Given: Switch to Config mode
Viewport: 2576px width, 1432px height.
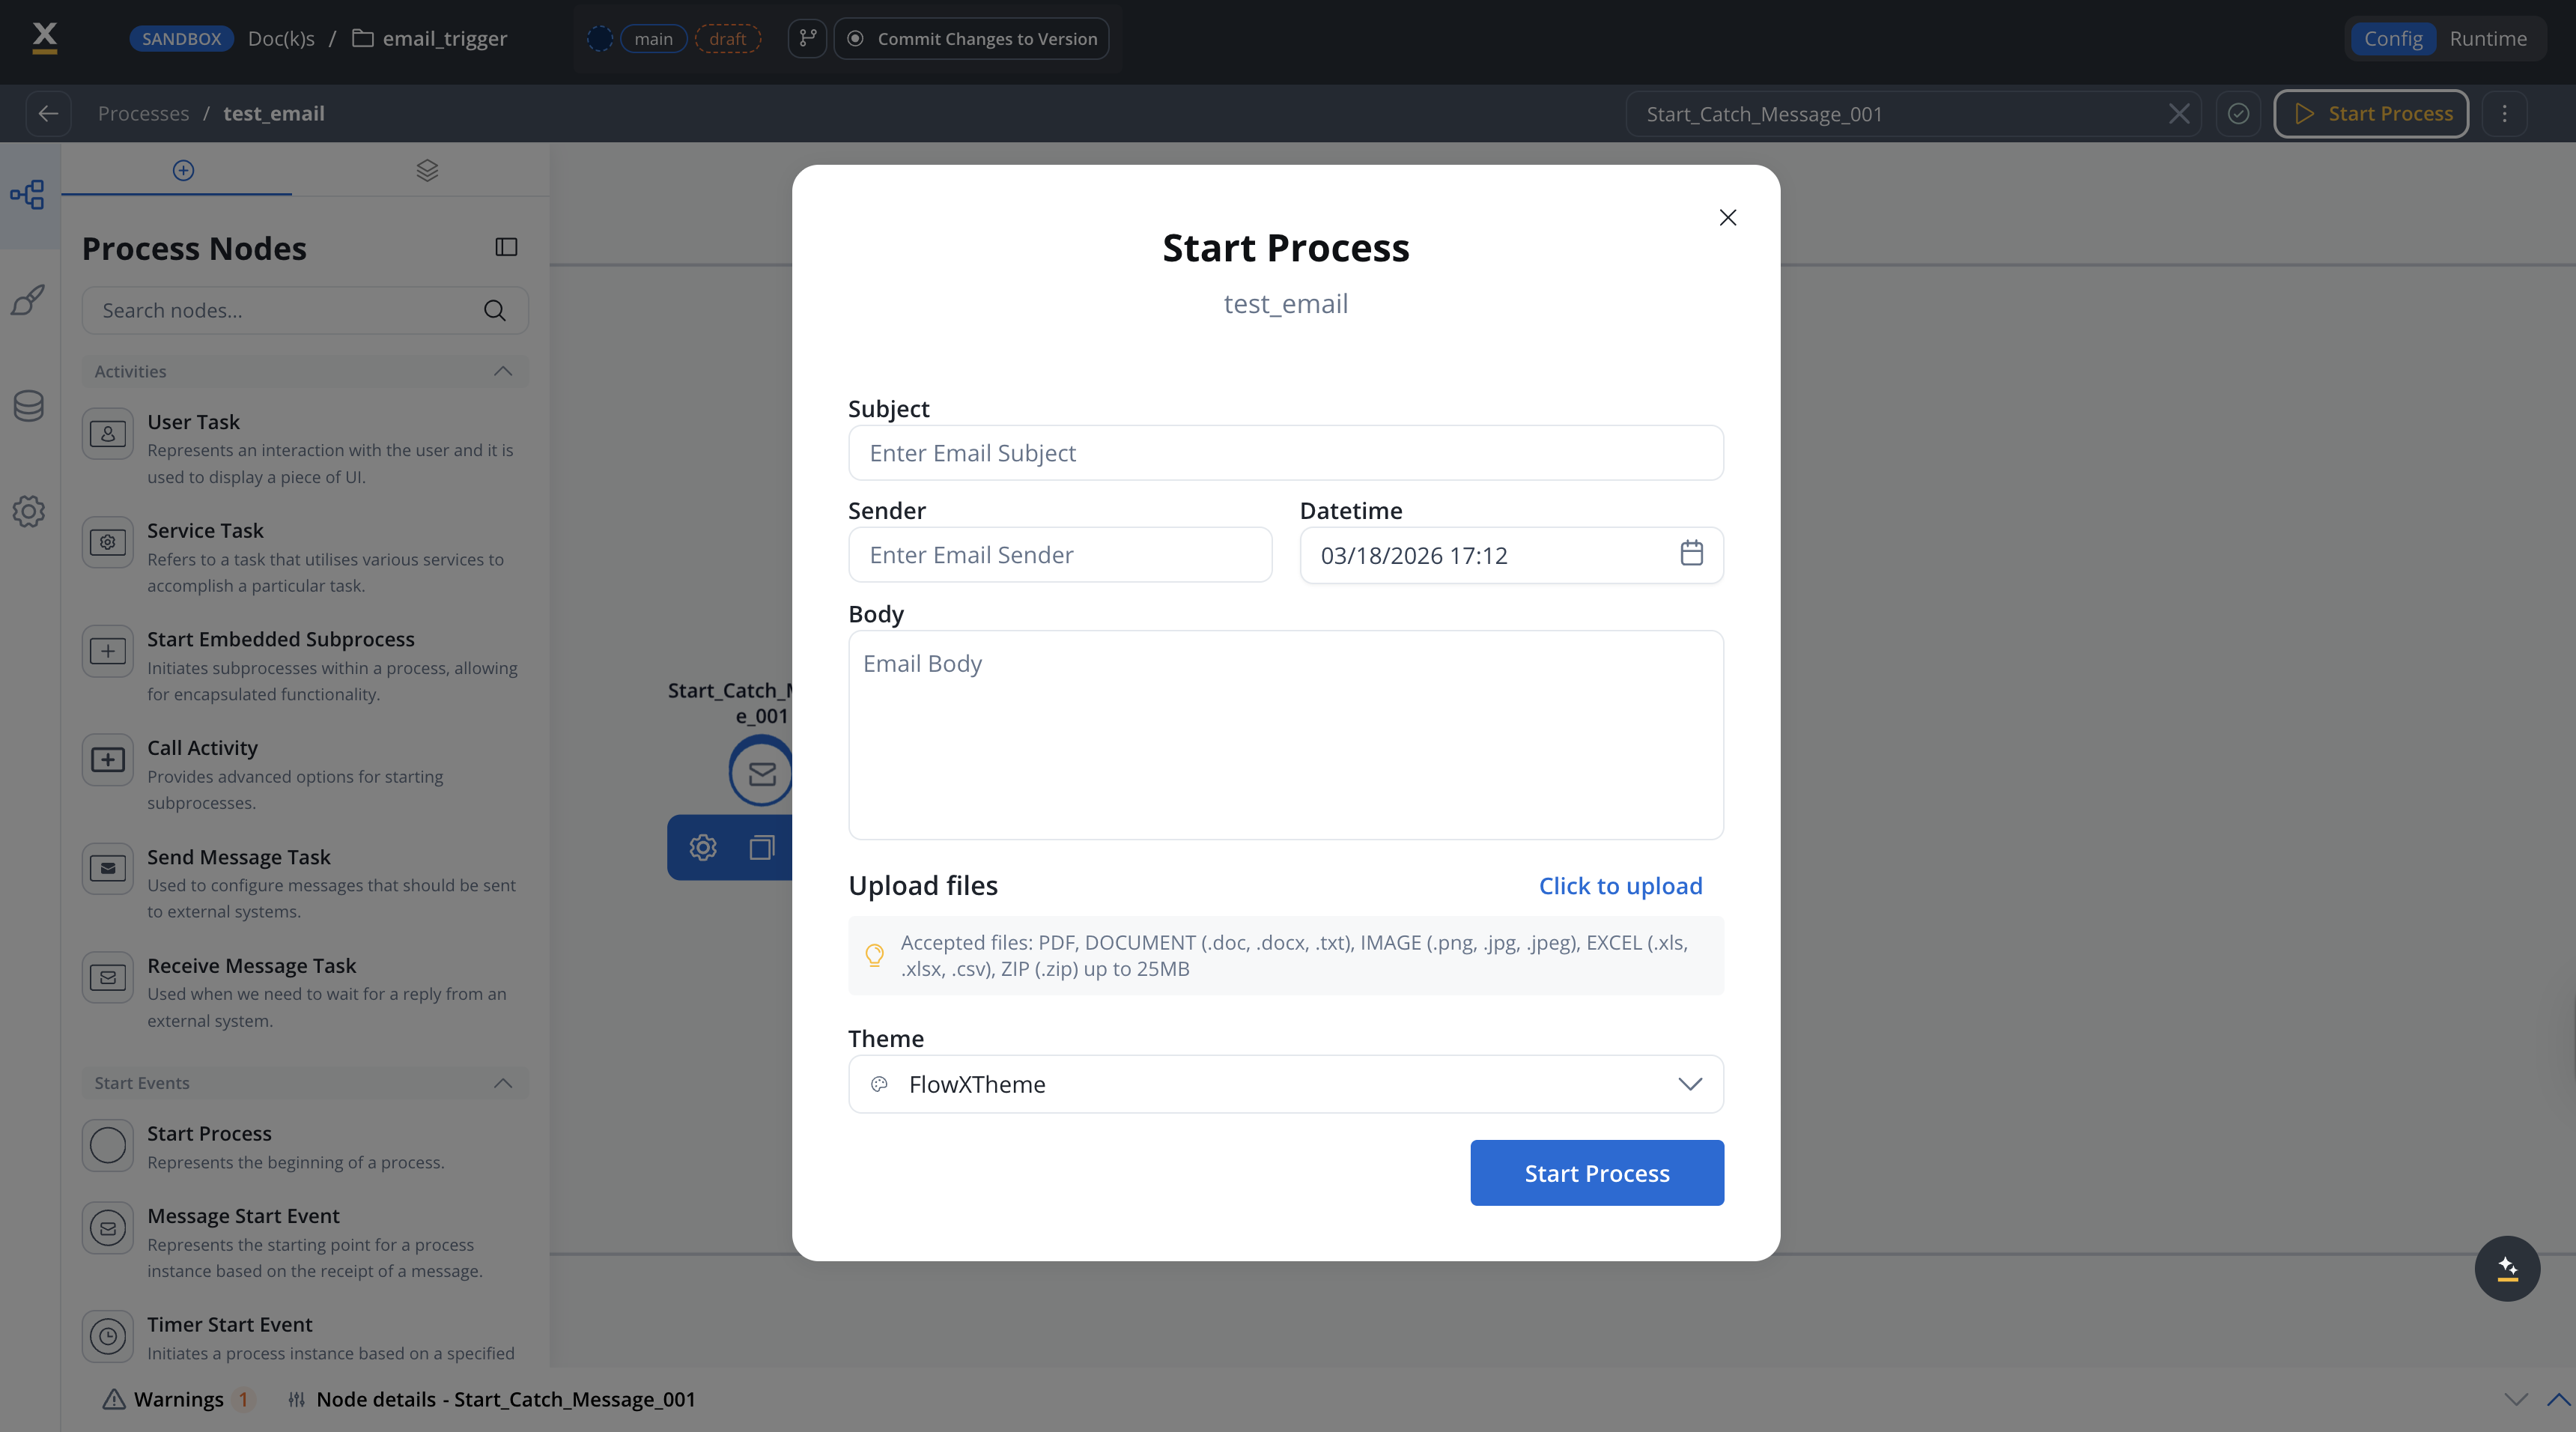Looking at the screenshot, I should pyautogui.click(x=2392, y=38).
